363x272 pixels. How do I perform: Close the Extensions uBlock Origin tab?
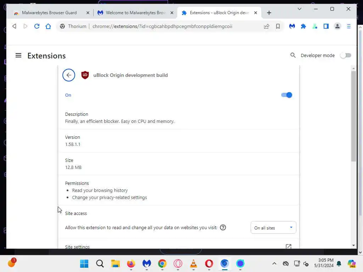[x=256, y=13]
